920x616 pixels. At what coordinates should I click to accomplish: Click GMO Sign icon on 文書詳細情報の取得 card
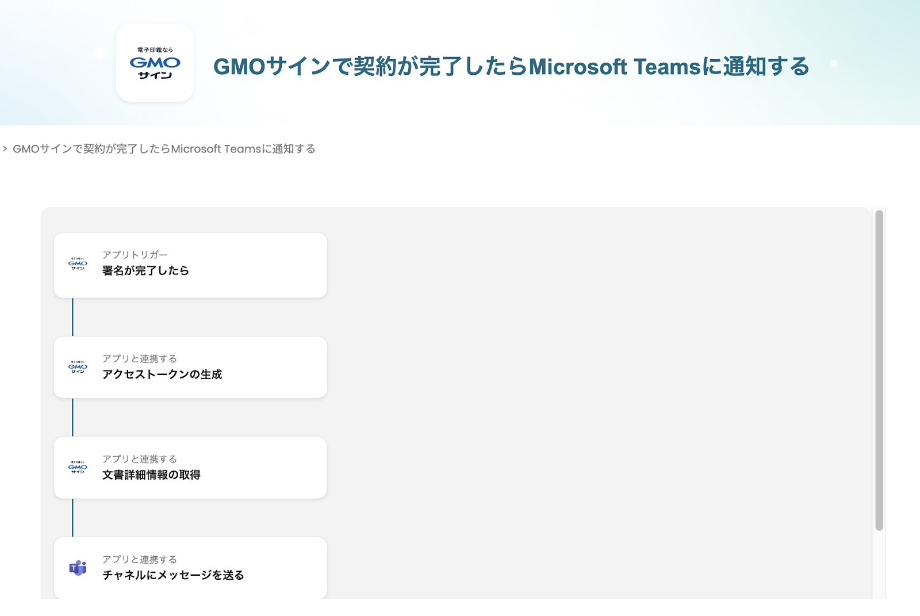pos(78,467)
